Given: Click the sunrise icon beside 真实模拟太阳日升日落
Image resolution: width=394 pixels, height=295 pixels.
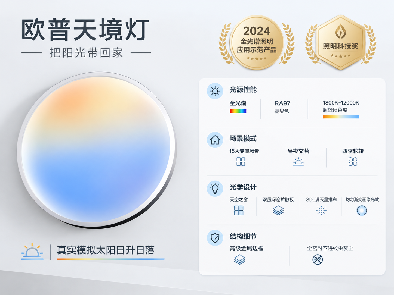Looking at the screenshot, I should (32, 251).
